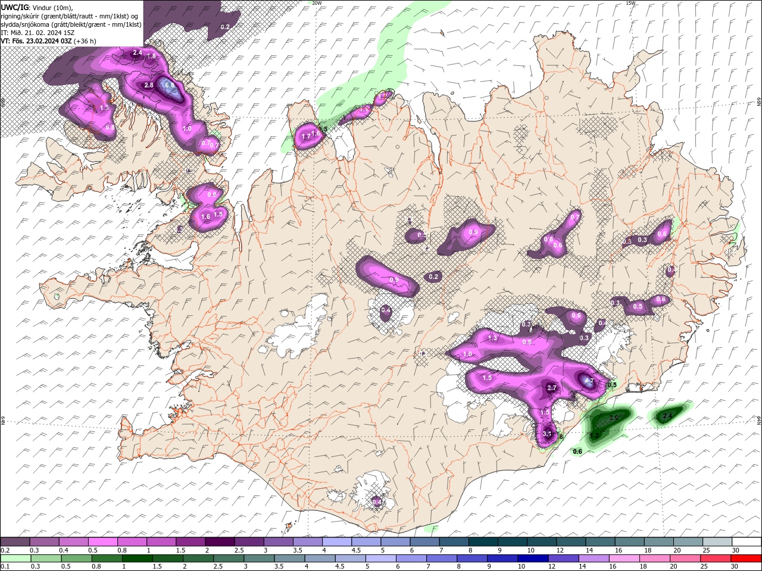Click the 1.2 value in the green rain area
The height and width of the screenshot is (571, 762).
pyautogui.click(x=594, y=436)
